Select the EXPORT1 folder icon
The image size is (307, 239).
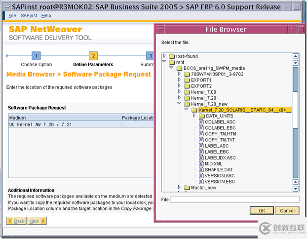coord(187,80)
